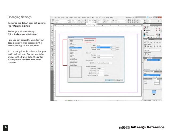Viewport: 170px width, 131px height.
Task: Open the Essentials workspace switcher
Action: pos(130,17)
